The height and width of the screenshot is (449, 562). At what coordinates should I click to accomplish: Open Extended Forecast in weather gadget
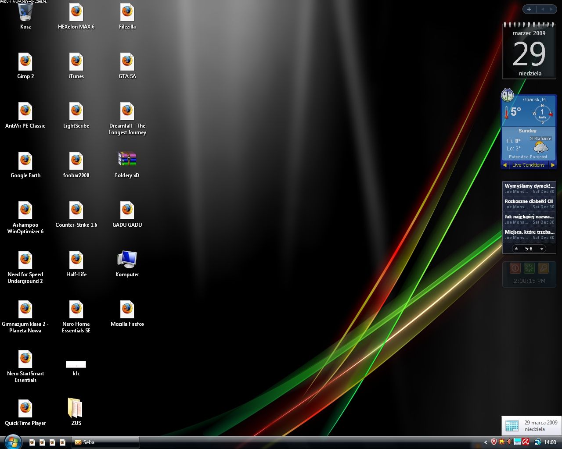pyautogui.click(x=528, y=157)
